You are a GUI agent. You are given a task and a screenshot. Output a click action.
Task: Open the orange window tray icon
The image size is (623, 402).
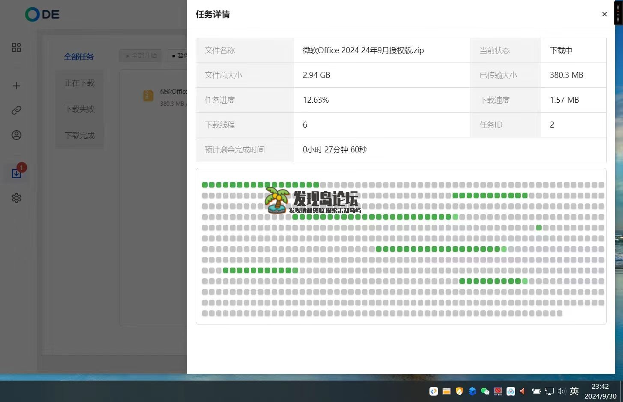(x=447, y=391)
